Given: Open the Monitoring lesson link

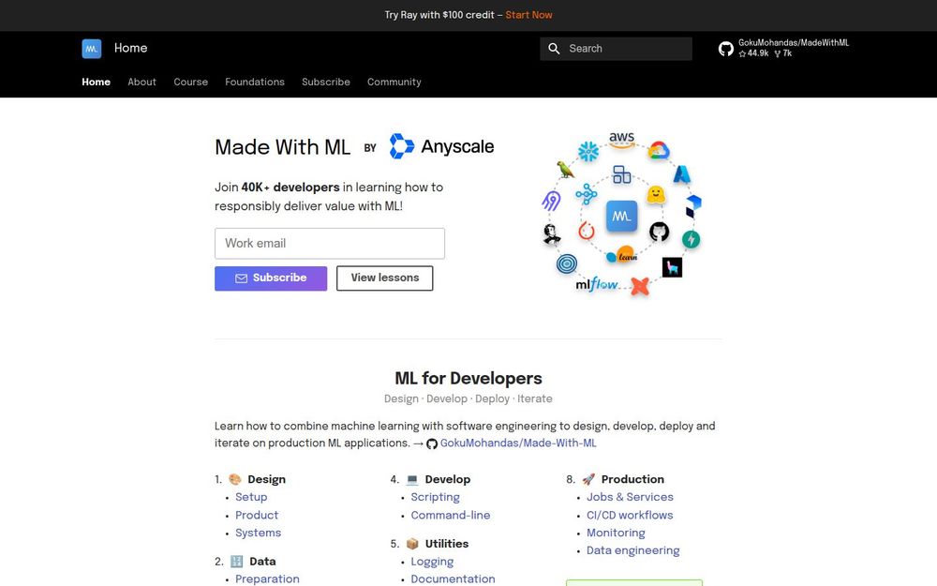Looking at the screenshot, I should (616, 533).
